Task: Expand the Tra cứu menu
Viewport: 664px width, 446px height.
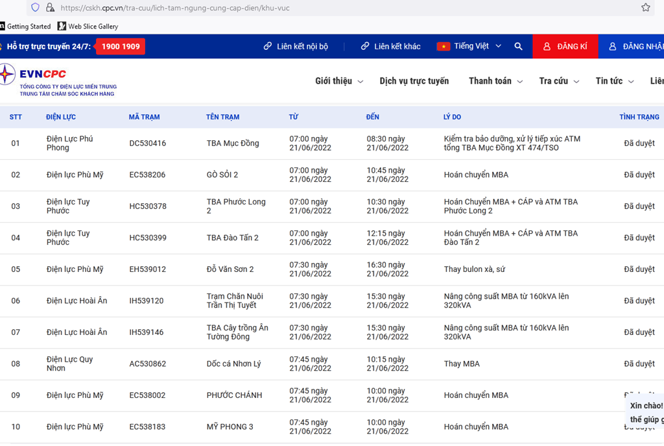Action: pyautogui.click(x=558, y=81)
